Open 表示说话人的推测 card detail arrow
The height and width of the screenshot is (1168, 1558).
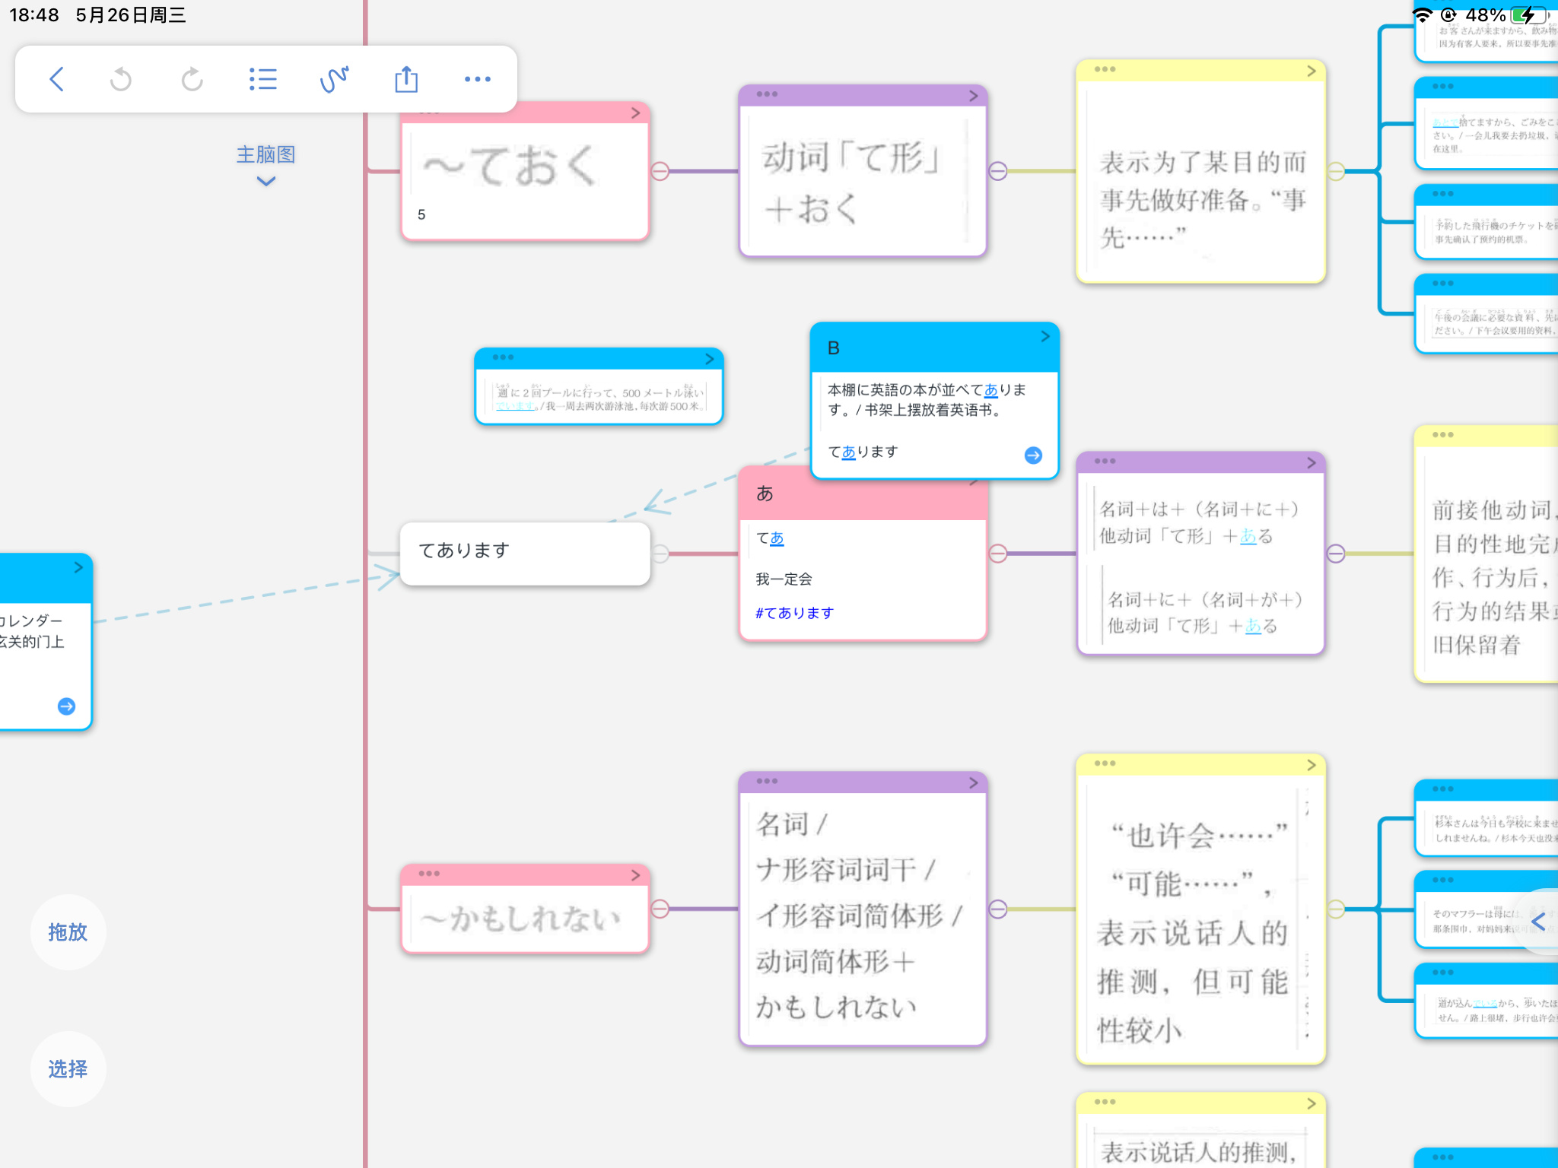(x=1311, y=1103)
